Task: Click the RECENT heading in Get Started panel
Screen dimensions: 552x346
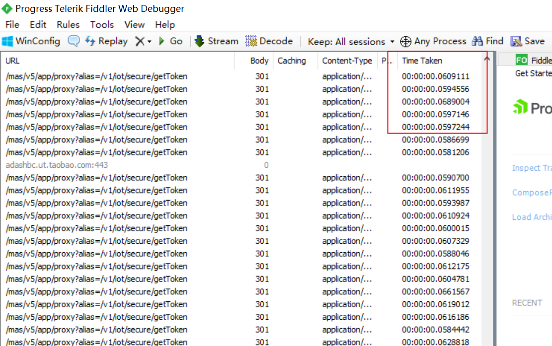Action: click(527, 303)
